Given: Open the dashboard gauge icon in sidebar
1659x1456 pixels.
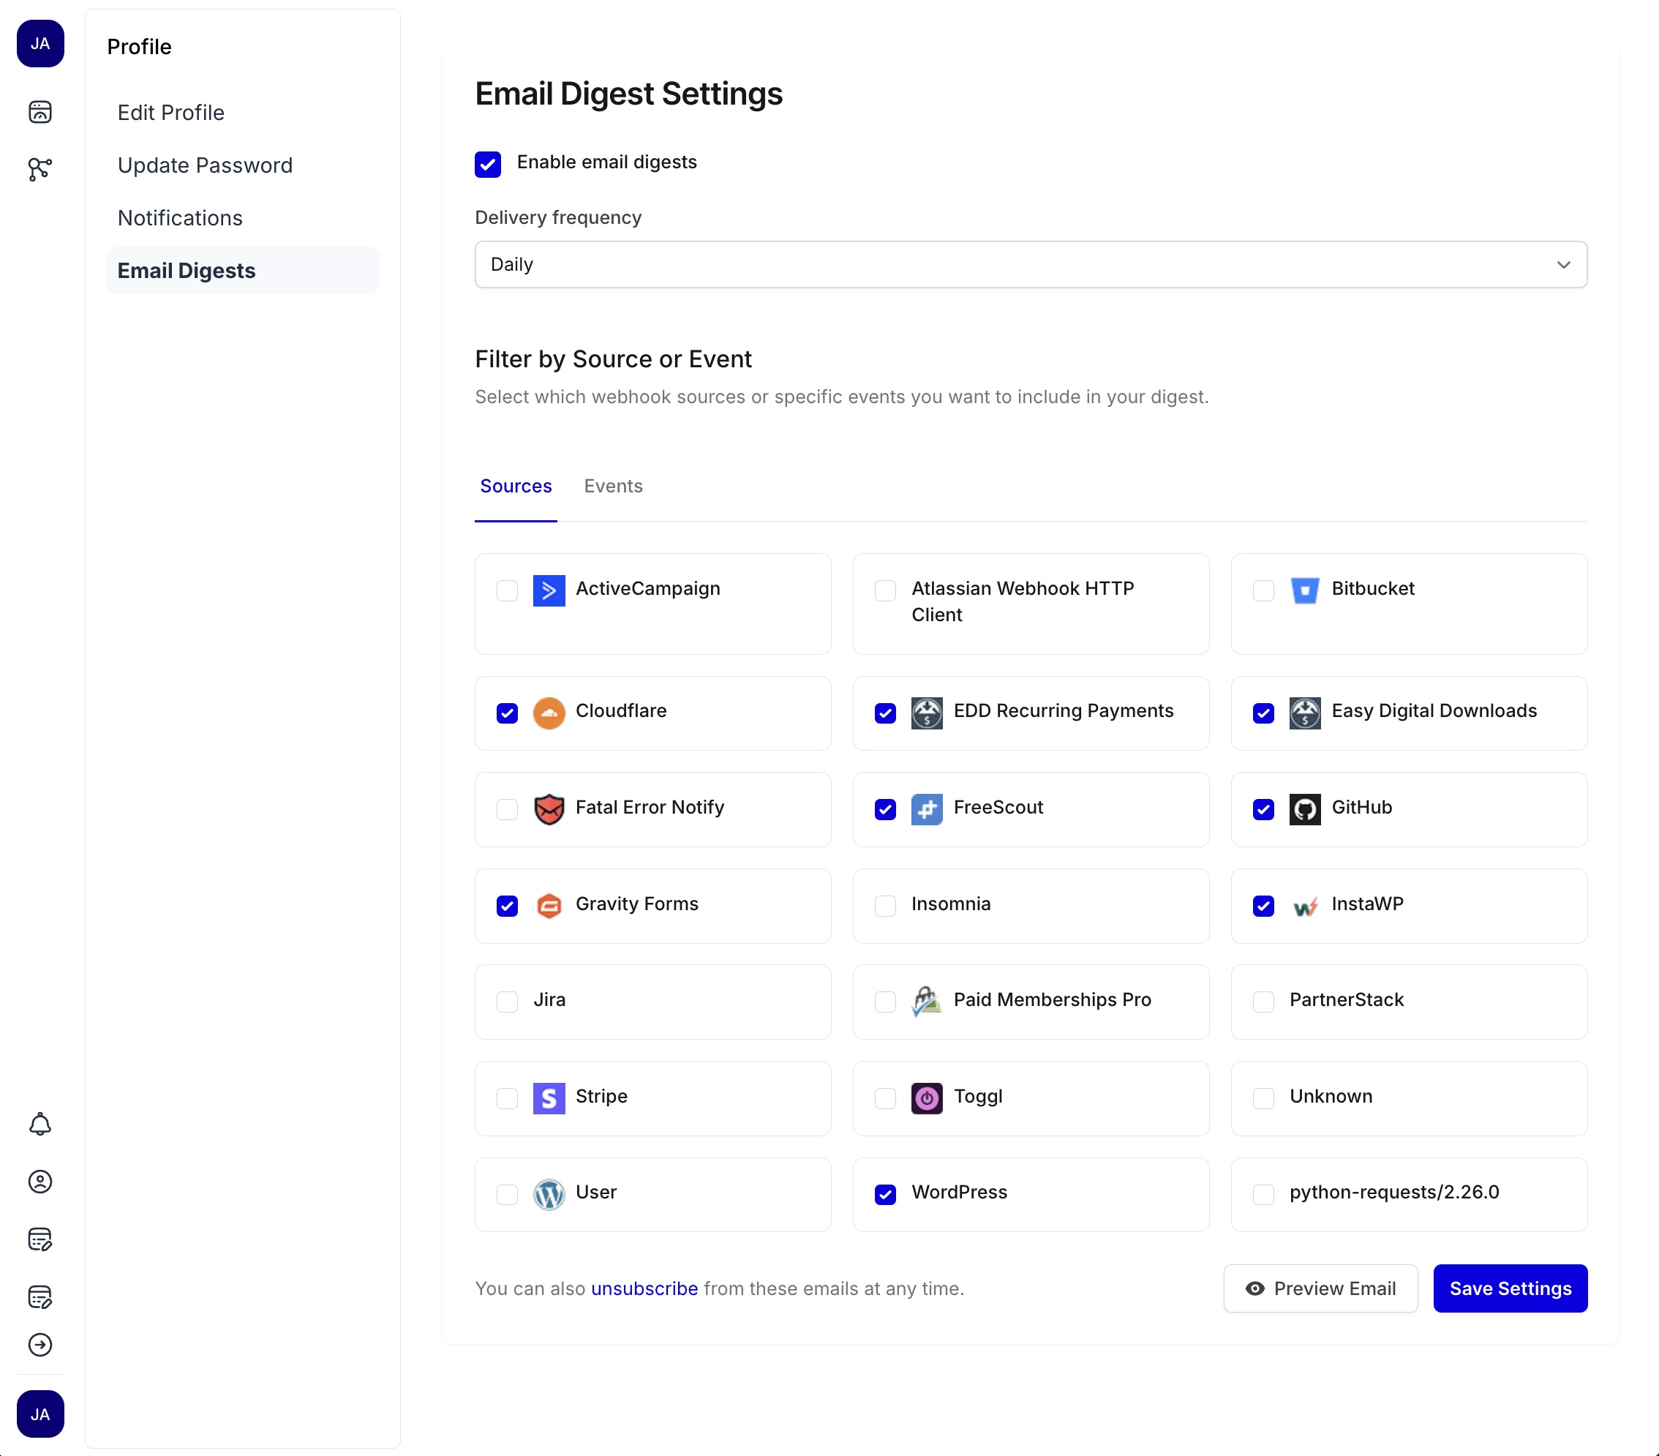Looking at the screenshot, I should pyautogui.click(x=40, y=112).
